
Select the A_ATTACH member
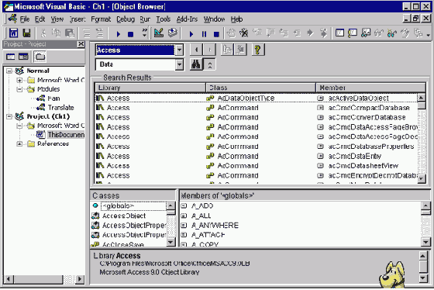click(208, 235)
